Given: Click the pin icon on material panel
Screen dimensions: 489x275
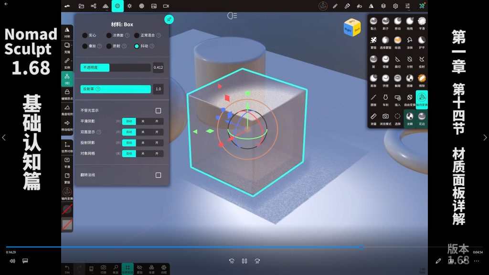Looking at the screenshot, I should pyautogui.click(x=169, y=19).
